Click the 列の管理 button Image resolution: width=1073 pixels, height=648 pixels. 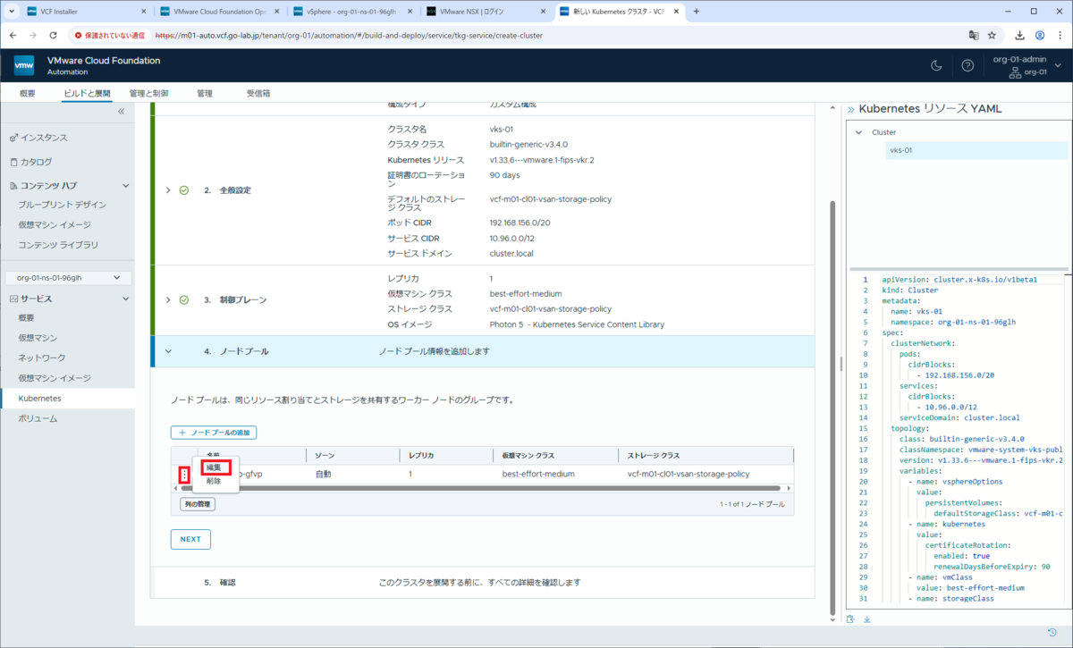(198, 504)
